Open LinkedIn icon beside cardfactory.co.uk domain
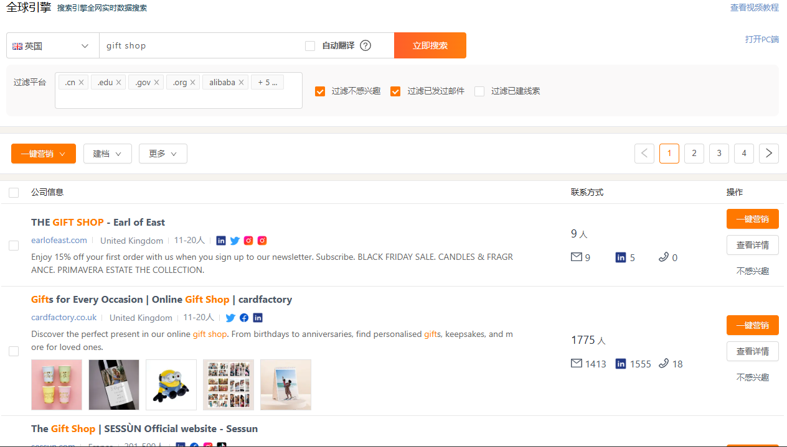The height and width of the screenshot is (447, 787). (x=258, y=318)
